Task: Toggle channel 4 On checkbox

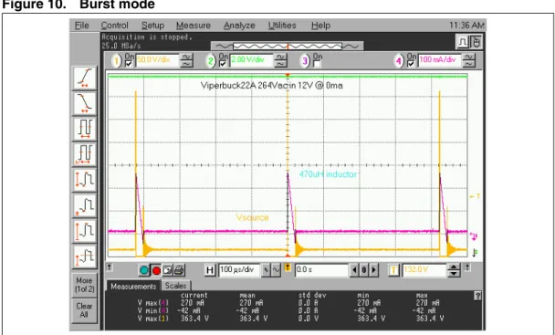Action: [411, 64]
